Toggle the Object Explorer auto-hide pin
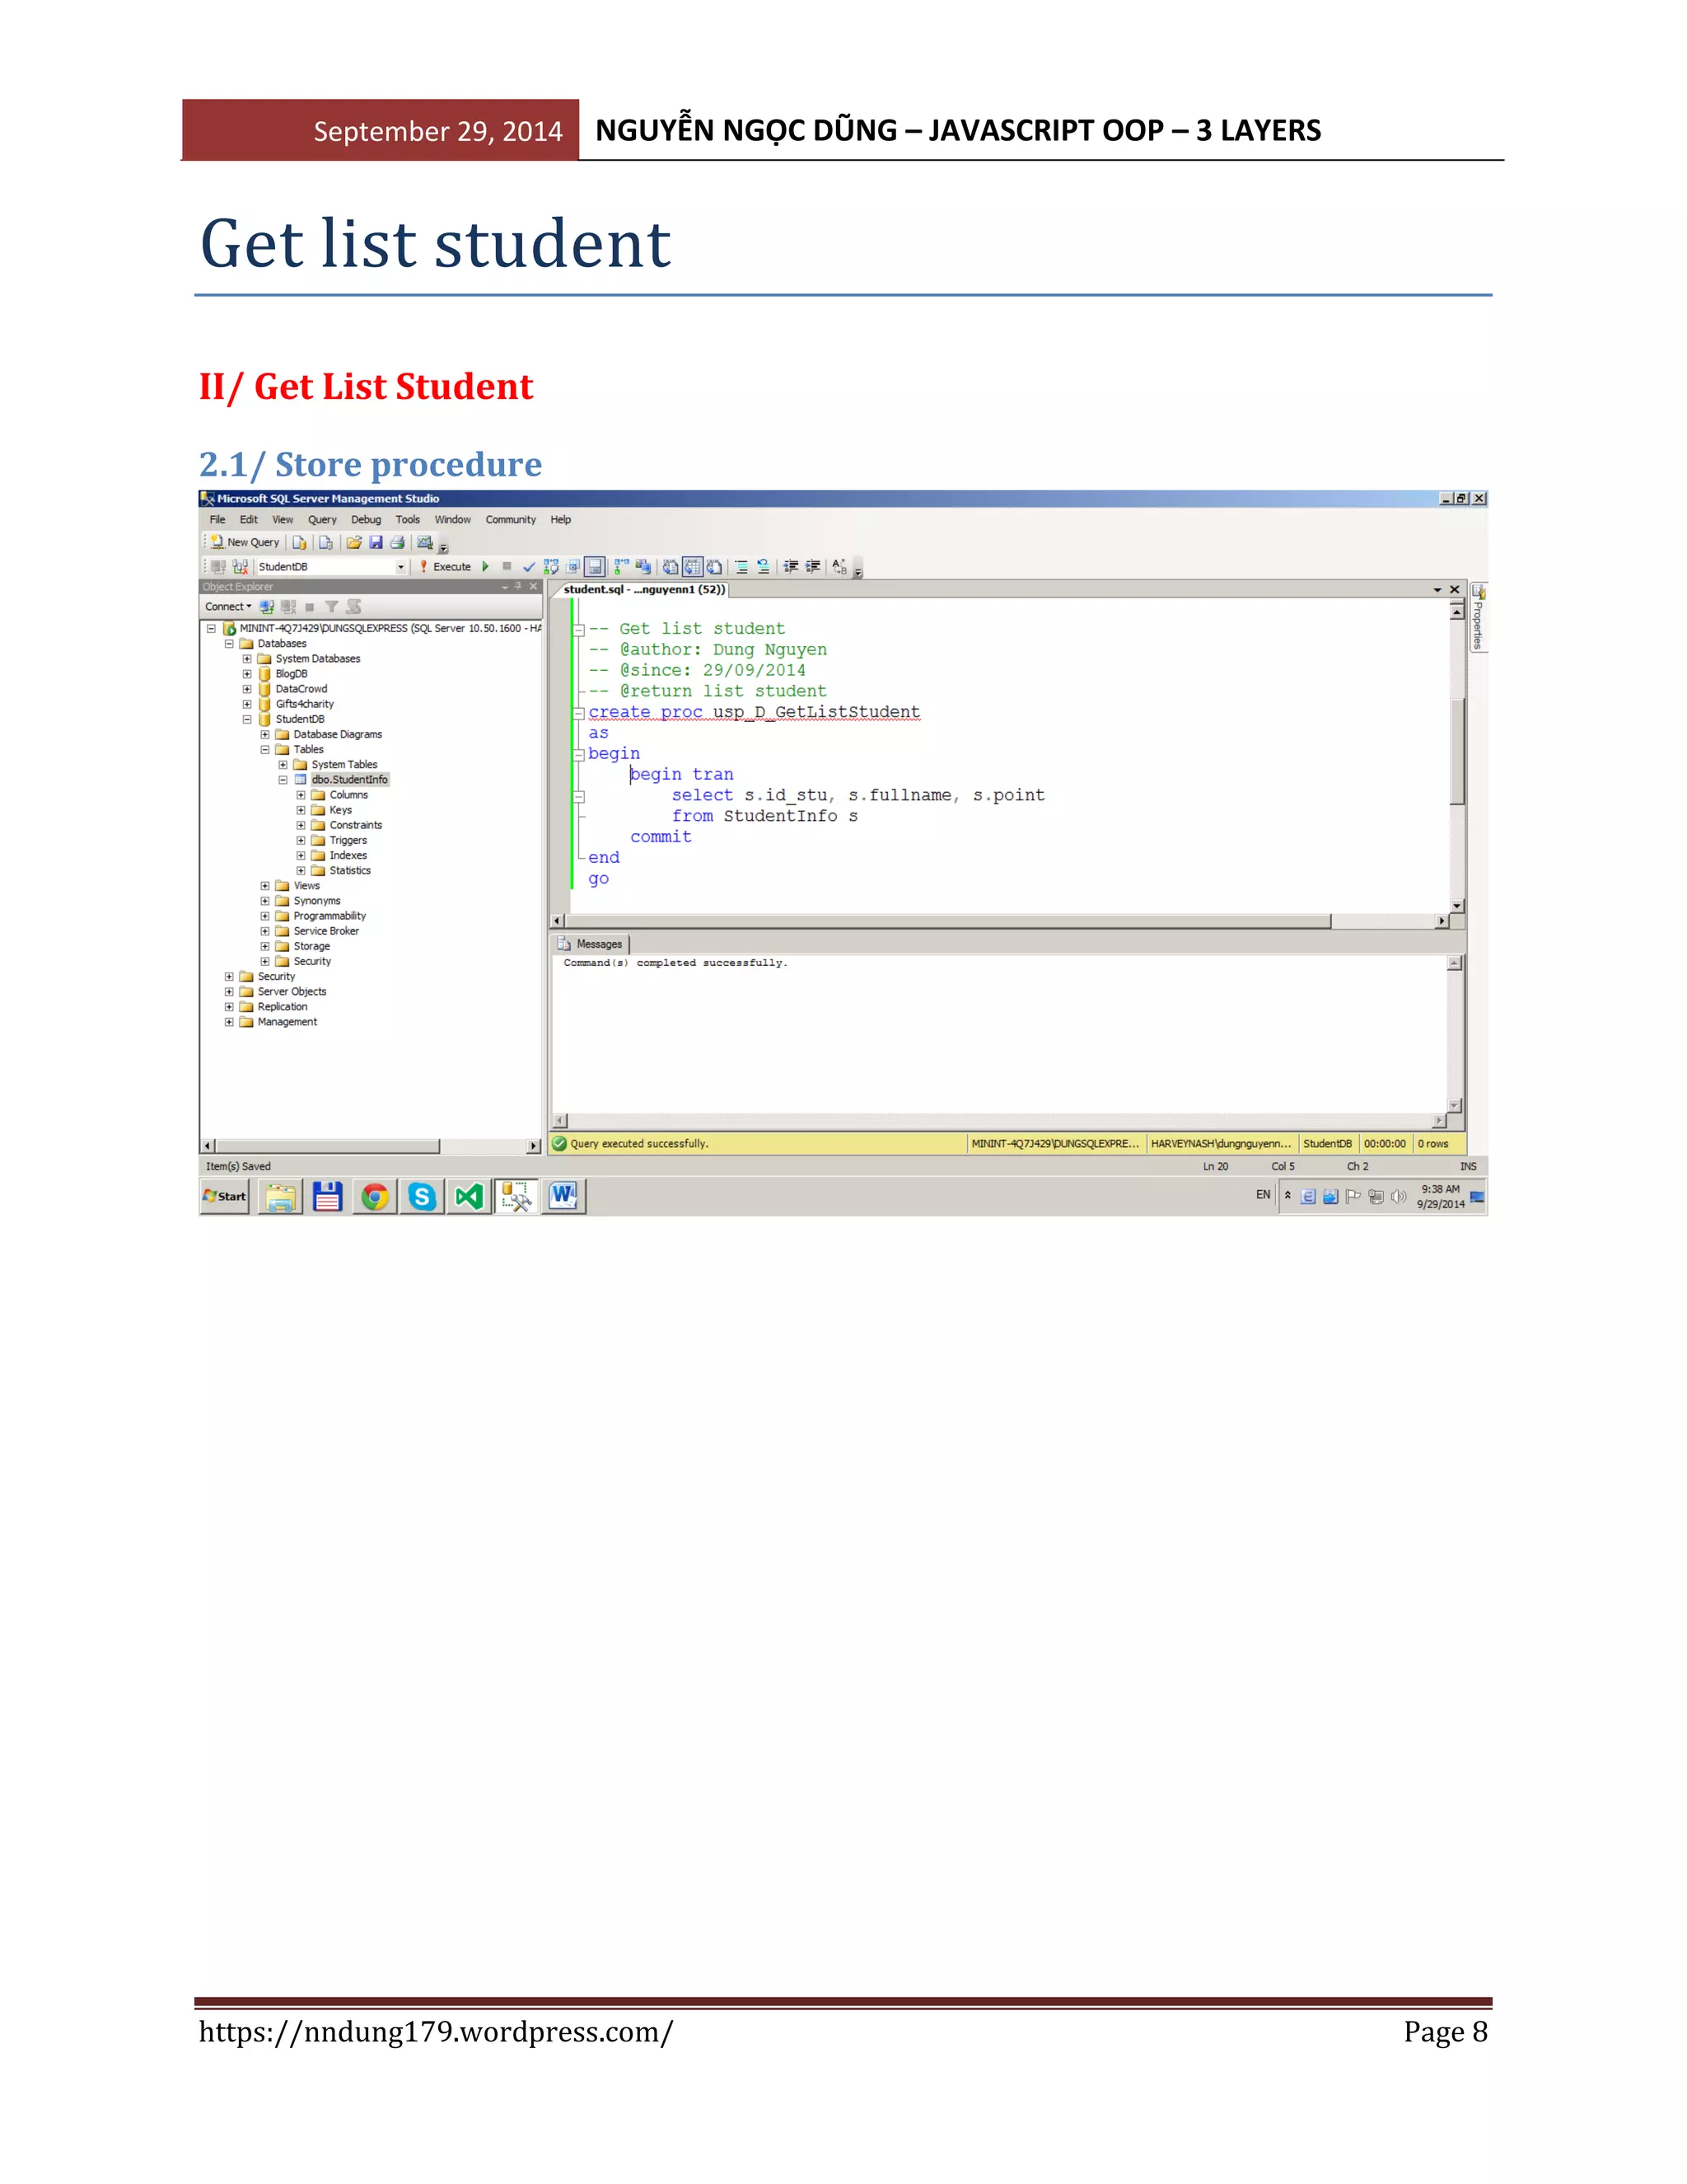 point(517,587)
